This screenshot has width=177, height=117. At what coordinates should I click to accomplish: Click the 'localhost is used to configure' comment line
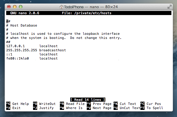pos(63,34)
